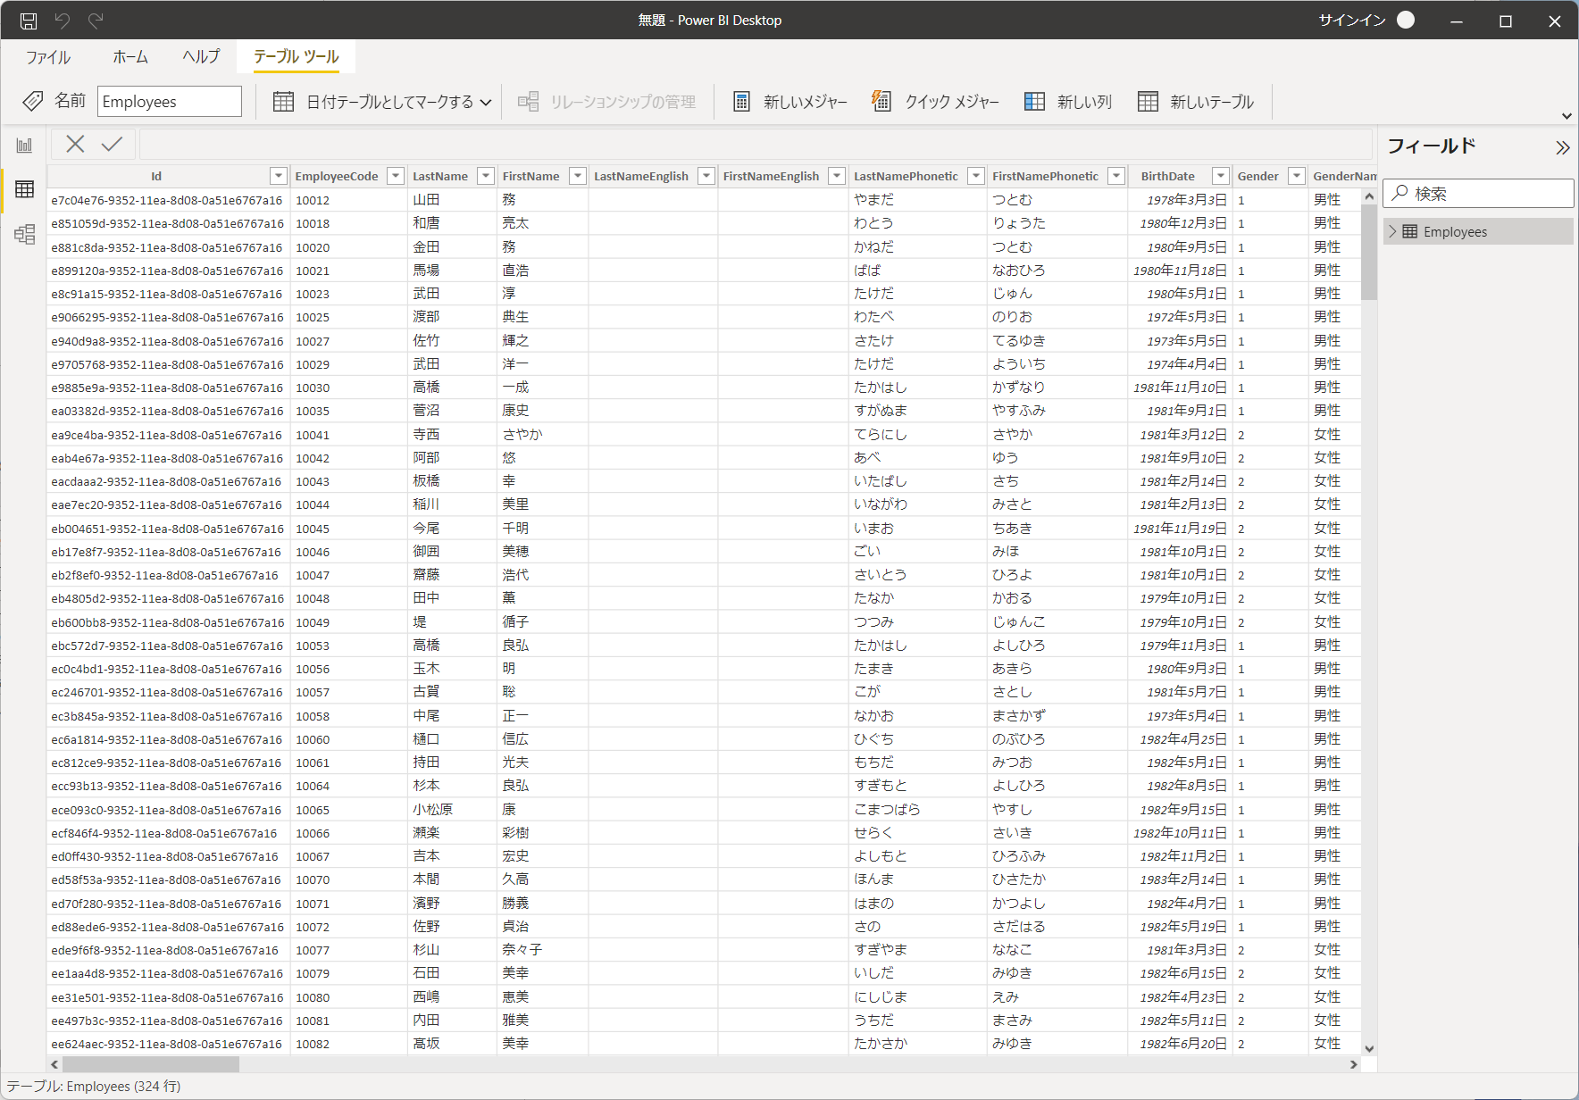Open the ファイル menu tab
The image size is (1579, 1100).
pyautogui.click(x=48, y=57)
